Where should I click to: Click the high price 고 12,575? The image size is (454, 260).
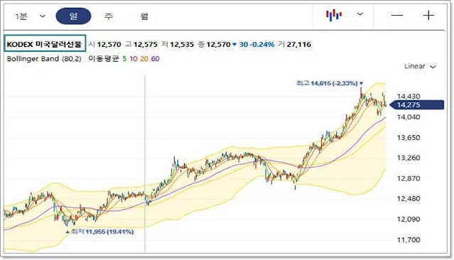[141, 44]
